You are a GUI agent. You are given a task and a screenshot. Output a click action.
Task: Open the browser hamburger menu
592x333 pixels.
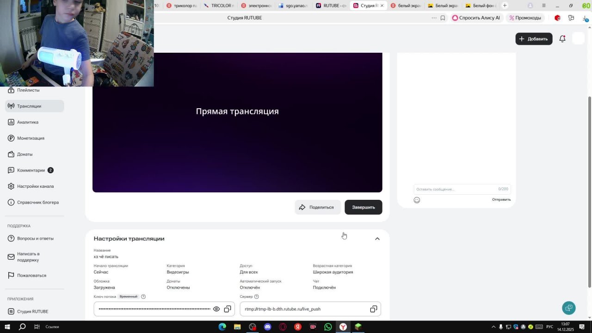(x=543, y=6)
